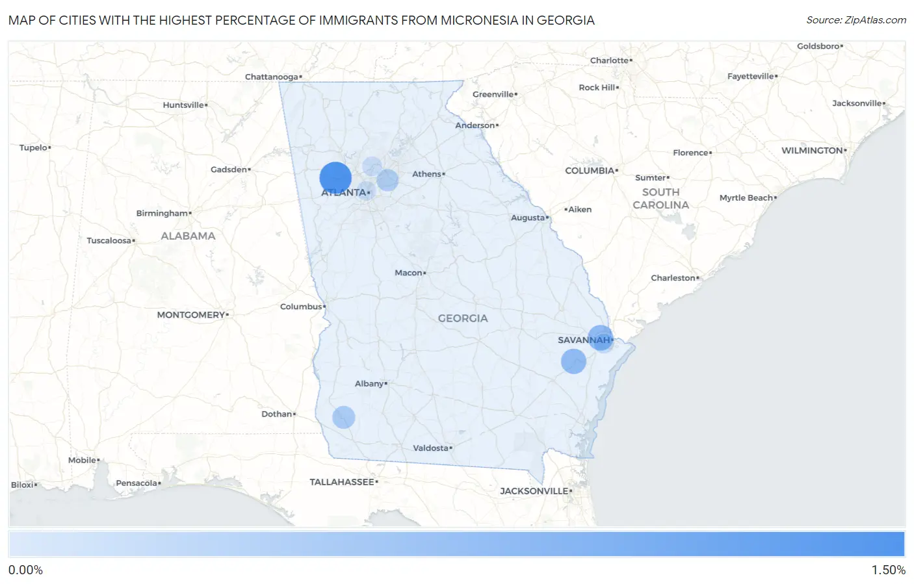Click the Source: ZipAtlas.com text
The width and height of the screenshot is (914, 584).
pos(856,20)
